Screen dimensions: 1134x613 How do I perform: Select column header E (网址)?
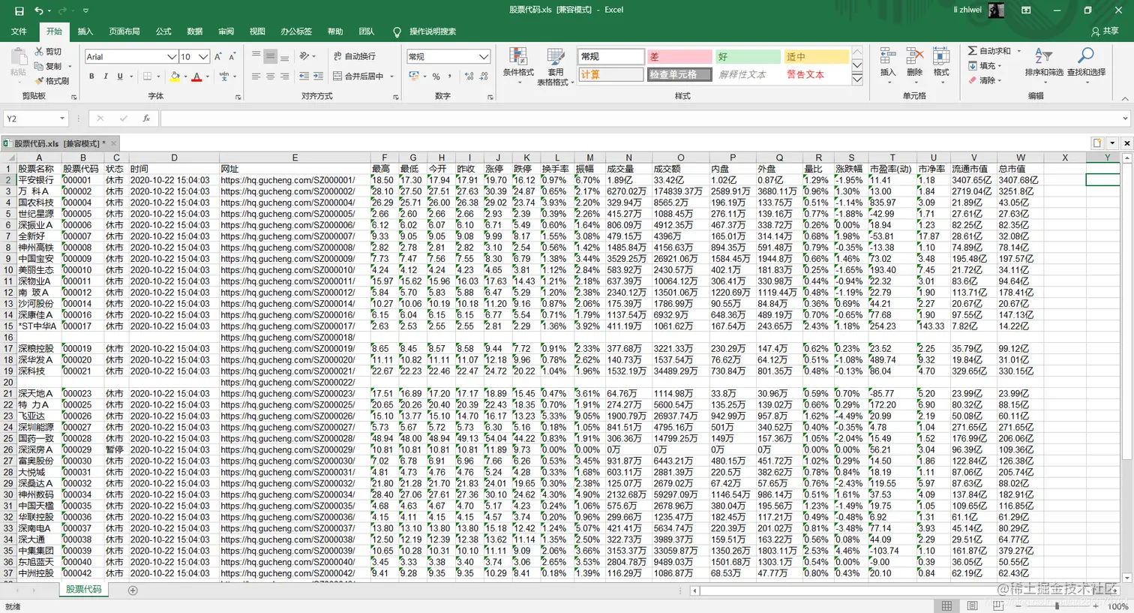295,158
